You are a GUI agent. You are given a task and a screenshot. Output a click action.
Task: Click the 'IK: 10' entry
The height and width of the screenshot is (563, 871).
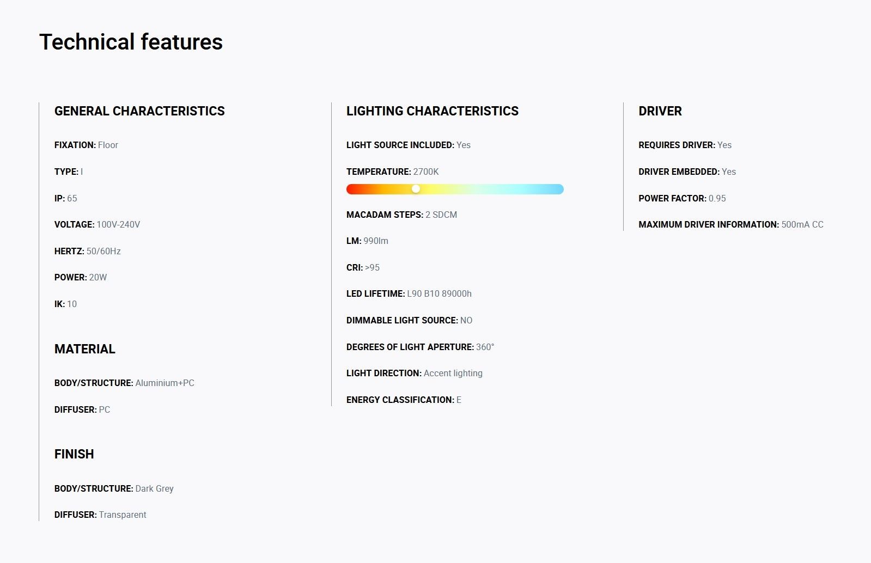click(x=65, y=304)
